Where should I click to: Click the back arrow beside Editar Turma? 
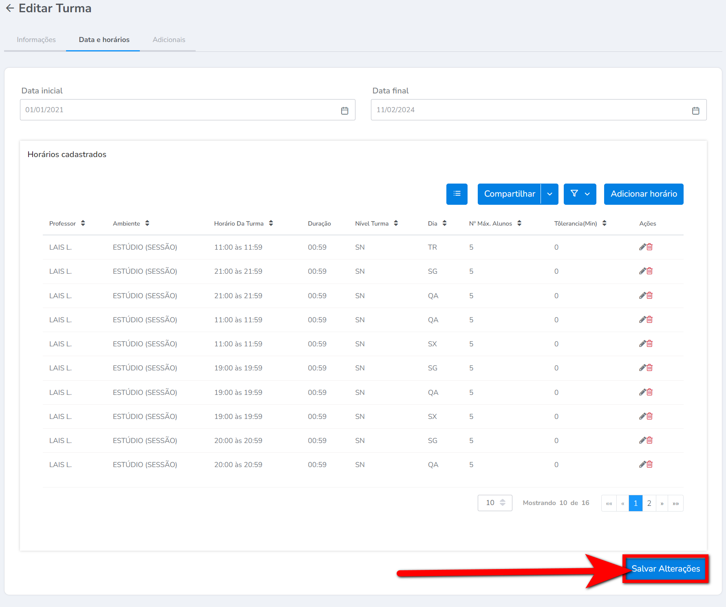tap(10, 8)
